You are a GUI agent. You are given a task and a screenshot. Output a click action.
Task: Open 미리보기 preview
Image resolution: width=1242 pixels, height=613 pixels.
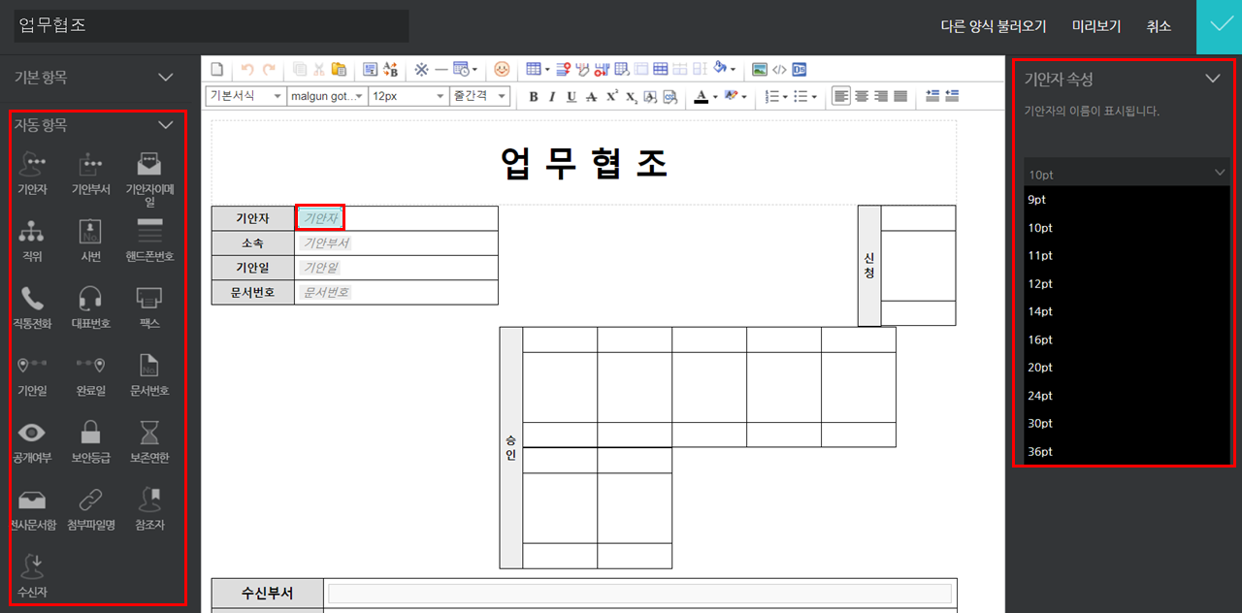(x=1095, y=26)
